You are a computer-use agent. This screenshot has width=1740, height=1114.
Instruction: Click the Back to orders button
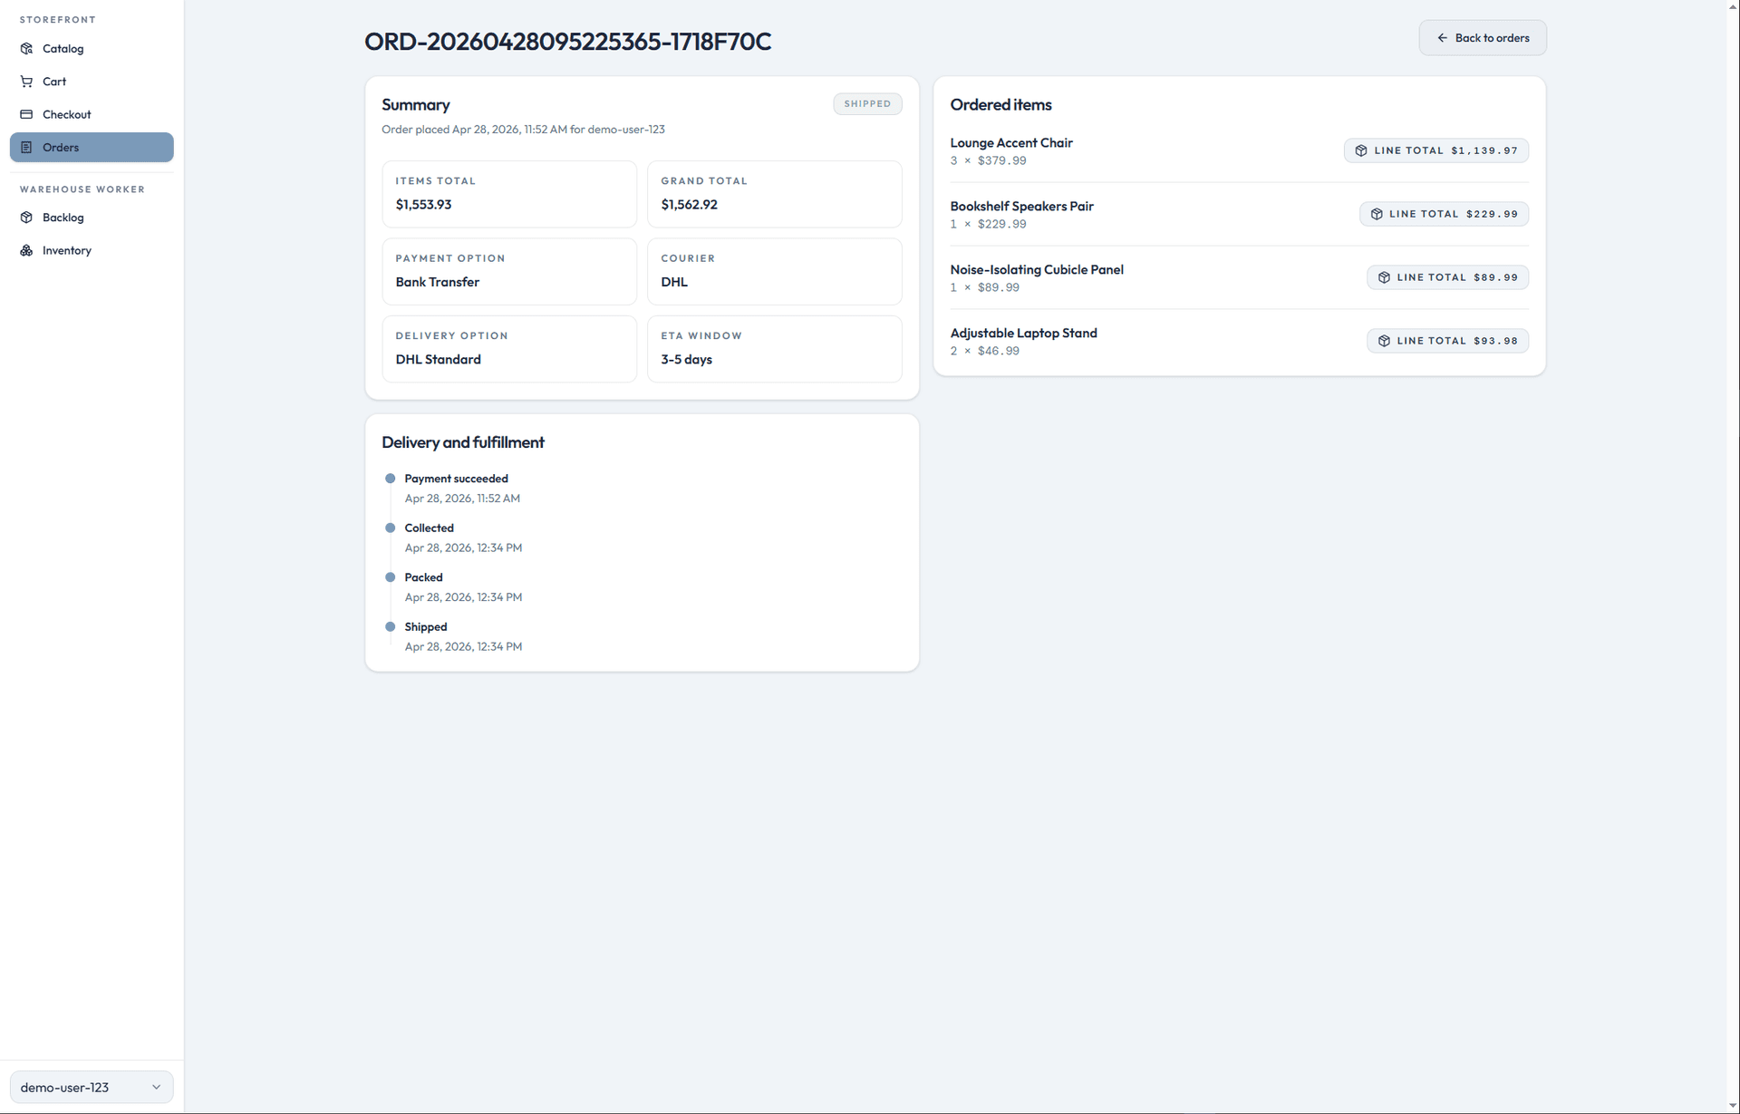click(x=1483, y=37)
